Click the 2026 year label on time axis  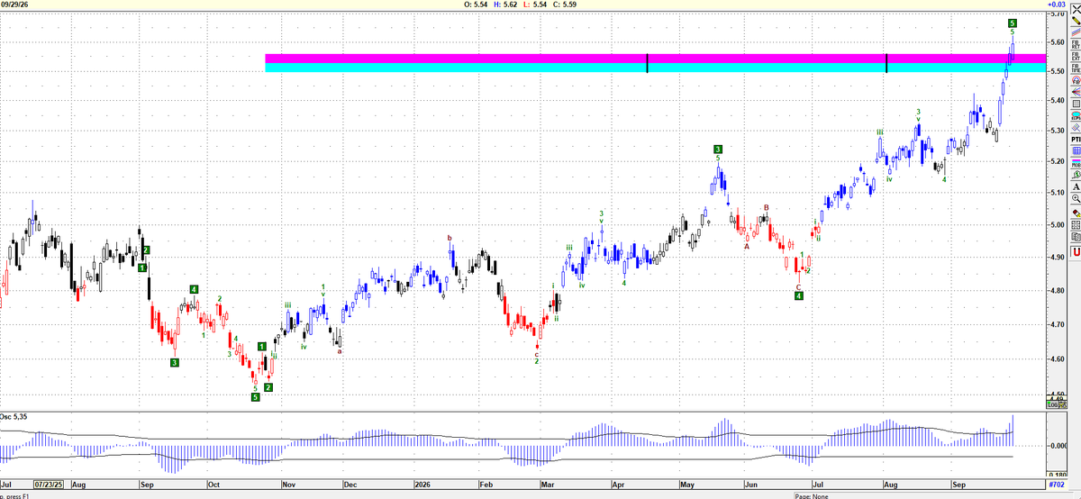[x=422, y=484]
